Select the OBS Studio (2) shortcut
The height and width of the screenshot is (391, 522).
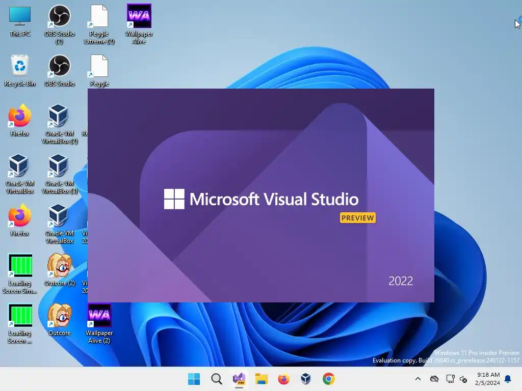pos(59,24)
